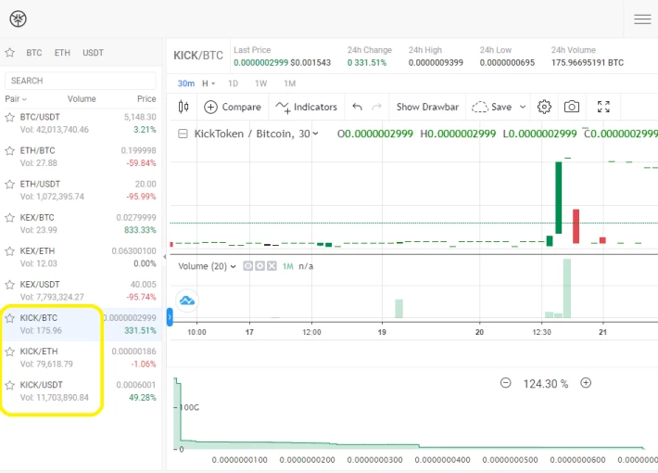658x473 pixels.
Task: Click the undo arrow in chart toolbar
Action: [358, 107]
